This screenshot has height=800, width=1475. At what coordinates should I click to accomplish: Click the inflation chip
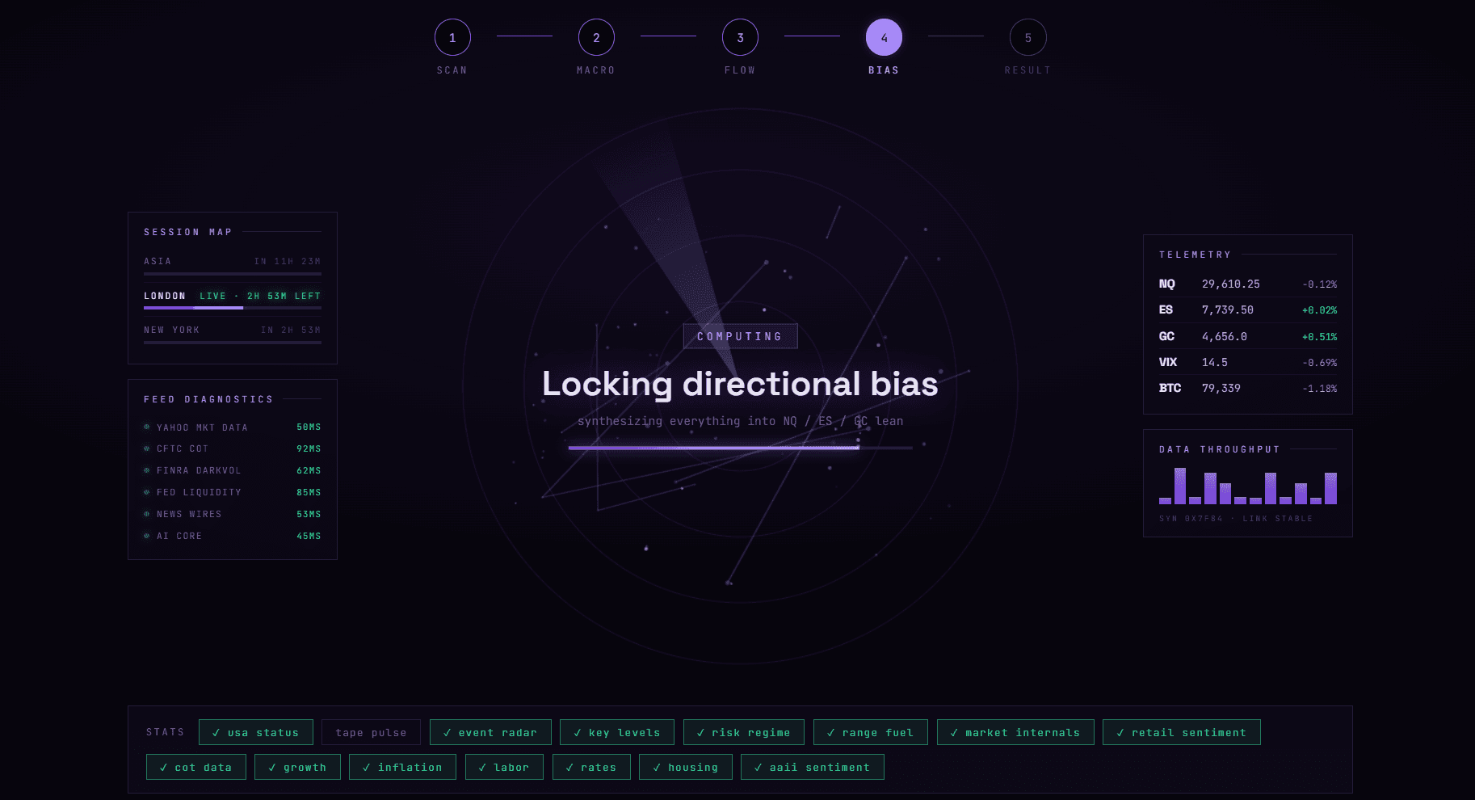(402, 767)
